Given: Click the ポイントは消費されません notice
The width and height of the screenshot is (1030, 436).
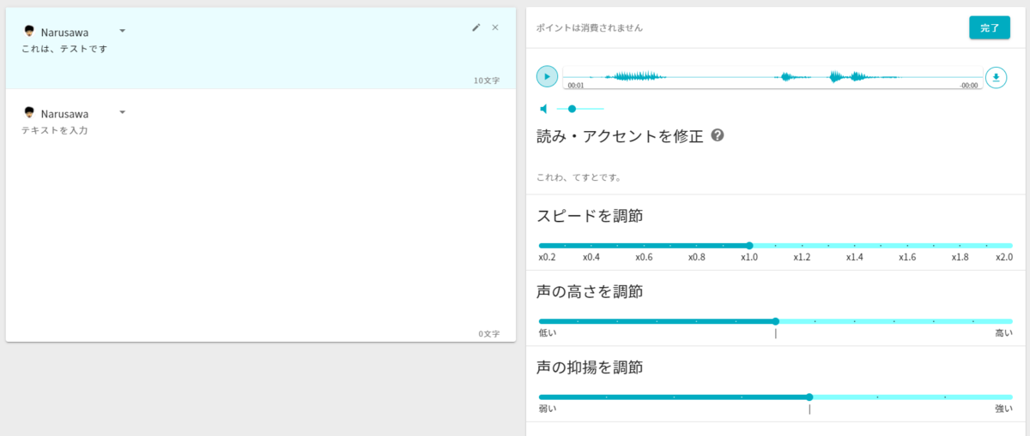Looking at the screenshot, I should [590, 27].
